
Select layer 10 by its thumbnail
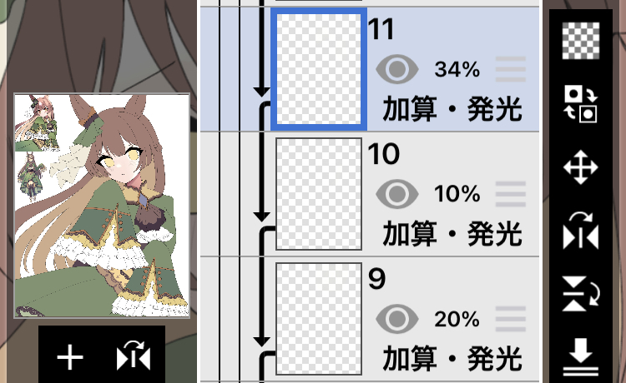(x=319, y=194)
